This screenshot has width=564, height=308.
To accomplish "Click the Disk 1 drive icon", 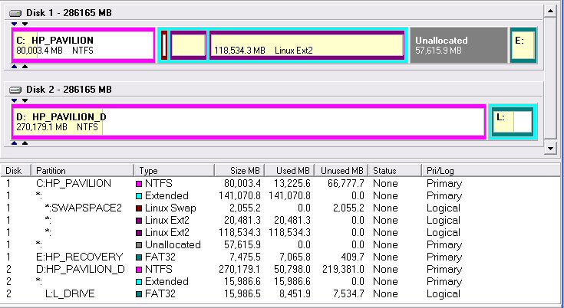I will (15, 14).
